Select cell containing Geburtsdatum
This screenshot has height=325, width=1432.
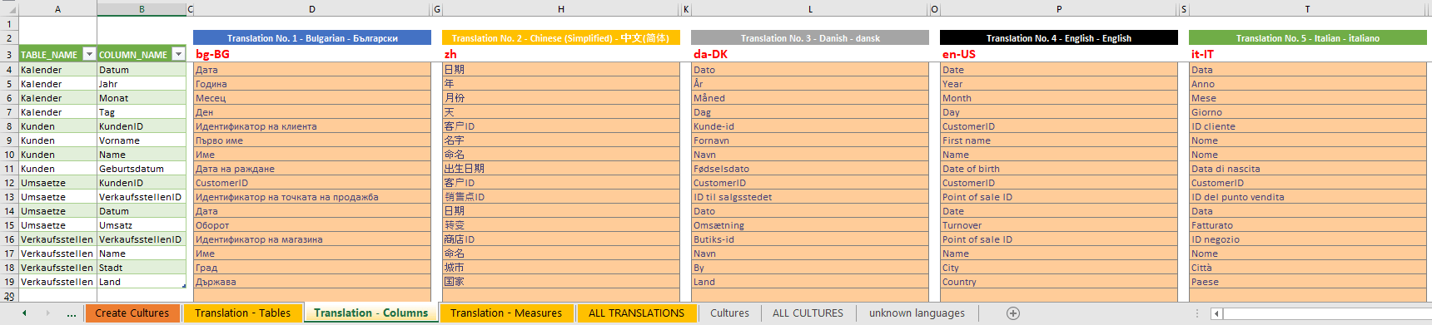click(x=142, y=169)
